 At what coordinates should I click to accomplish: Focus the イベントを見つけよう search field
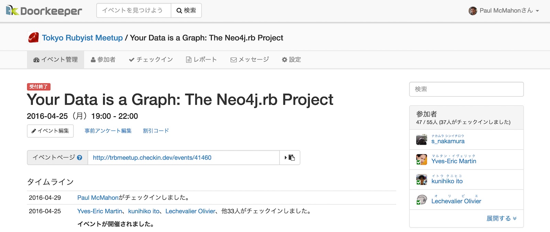[134, 11]
